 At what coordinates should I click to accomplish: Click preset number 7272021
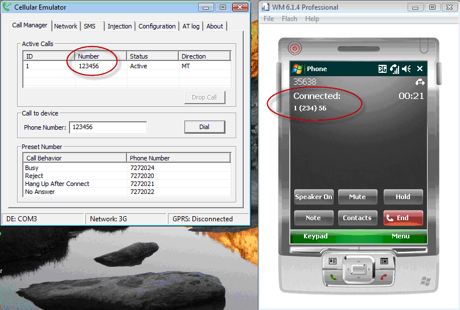tap(142, 184)
